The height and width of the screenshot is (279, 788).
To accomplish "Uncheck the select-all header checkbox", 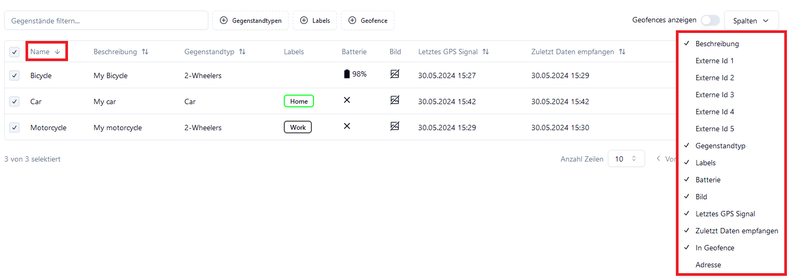I will pos(14,52).
